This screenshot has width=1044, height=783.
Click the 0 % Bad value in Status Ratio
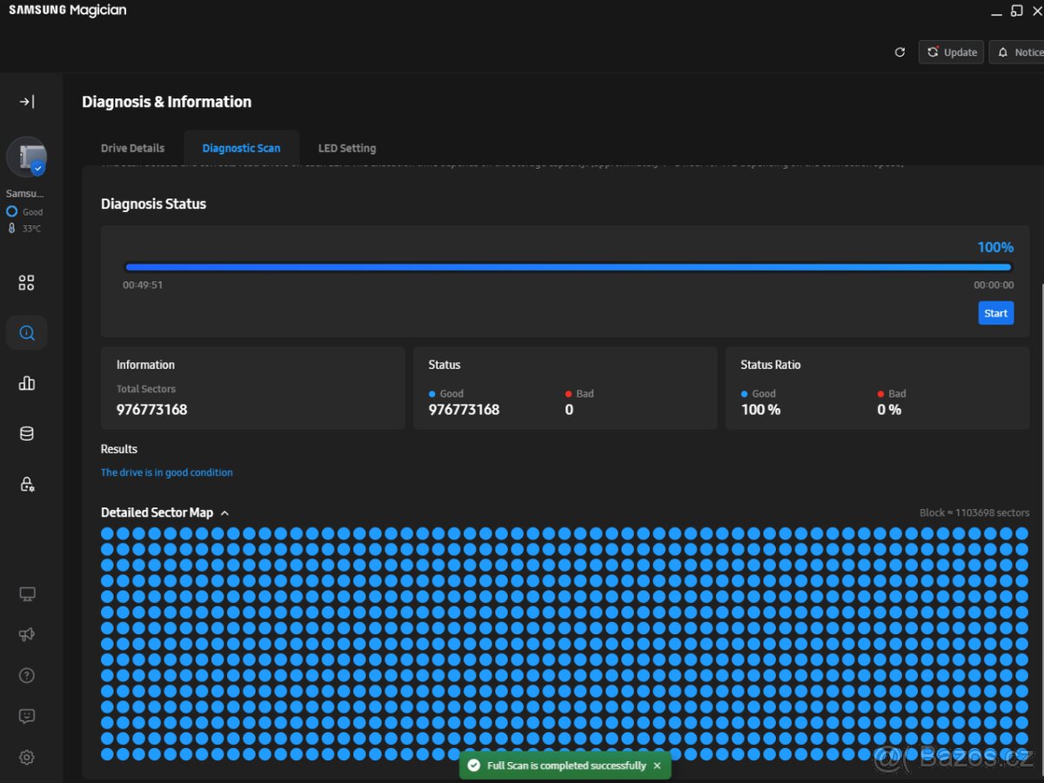[x=889, y=410]
